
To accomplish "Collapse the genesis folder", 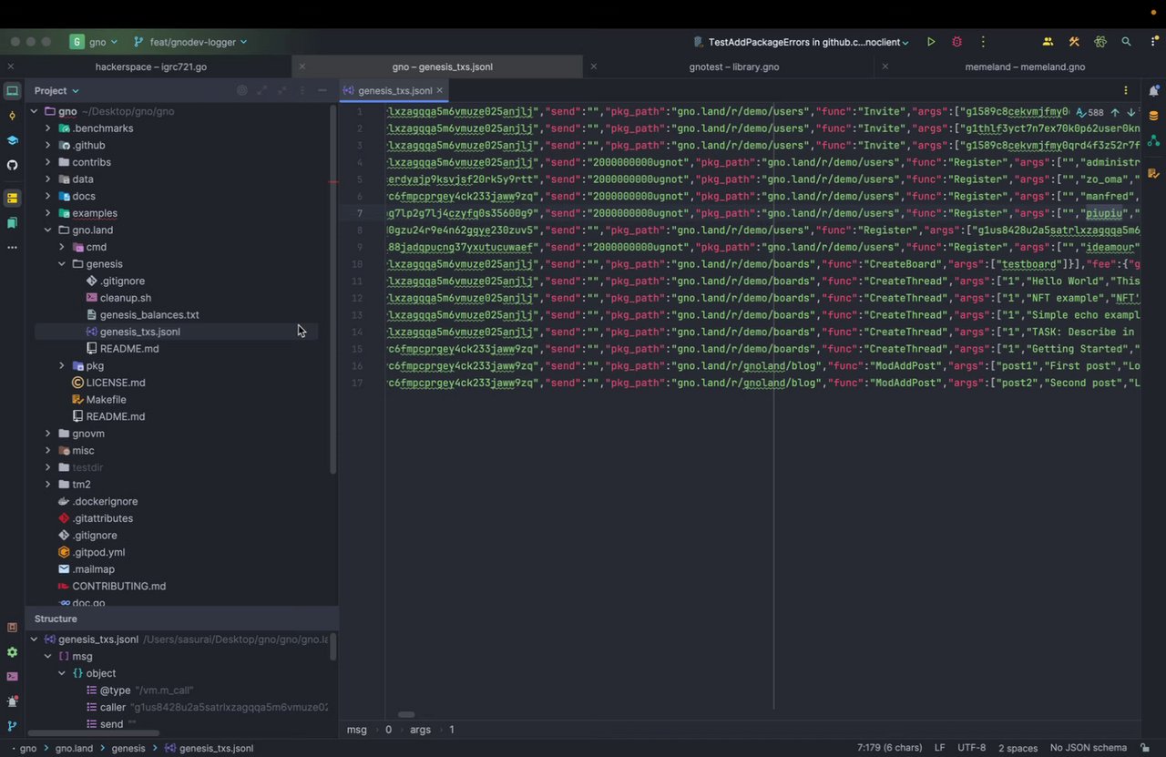I will tap(62, 264).
